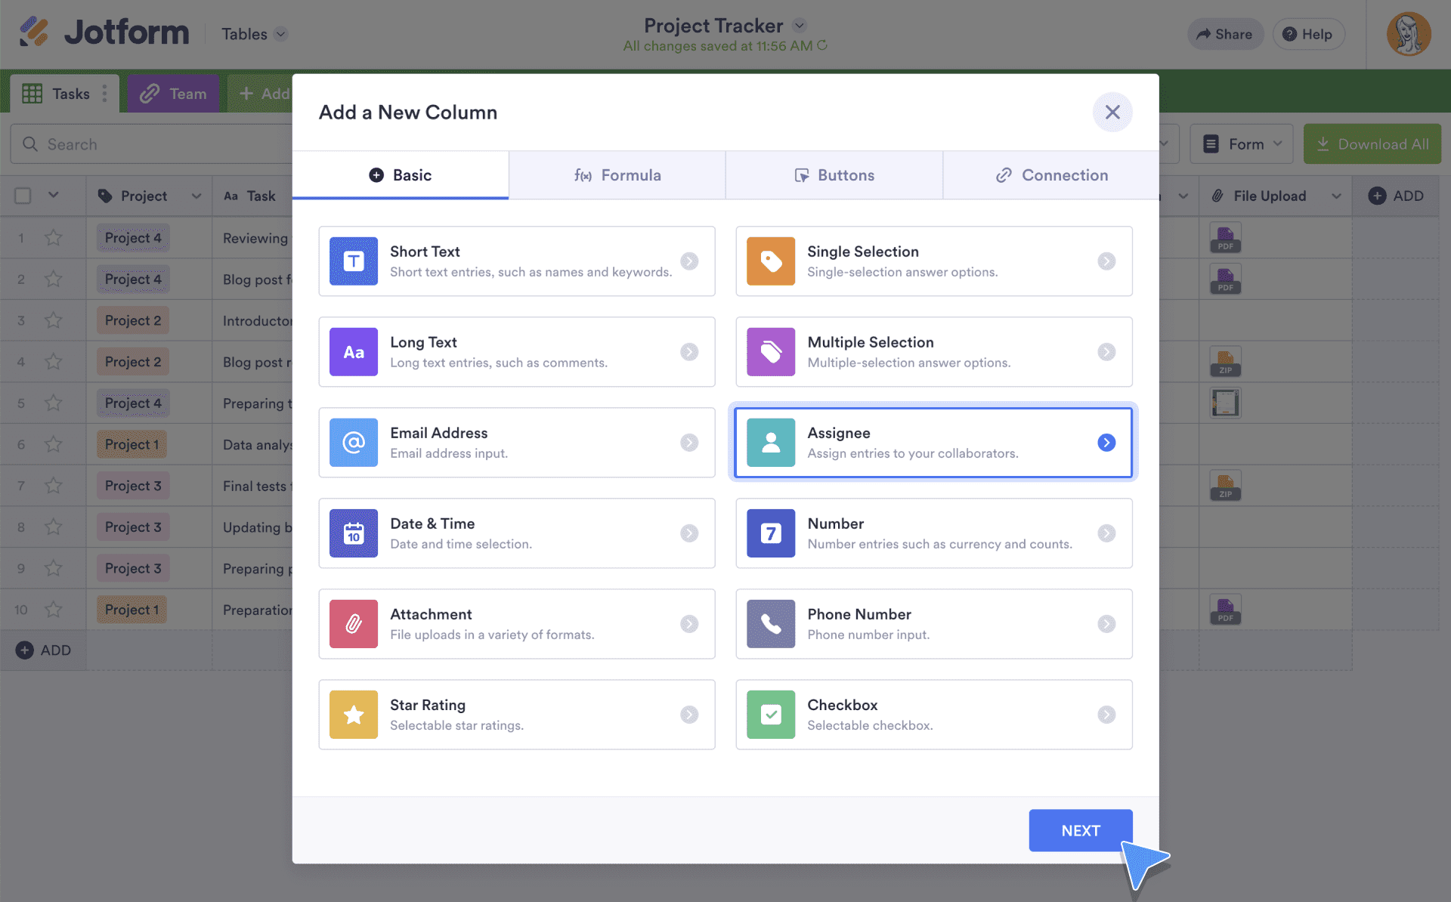Click the Assignee column type icon

click(x=770, y=442)
